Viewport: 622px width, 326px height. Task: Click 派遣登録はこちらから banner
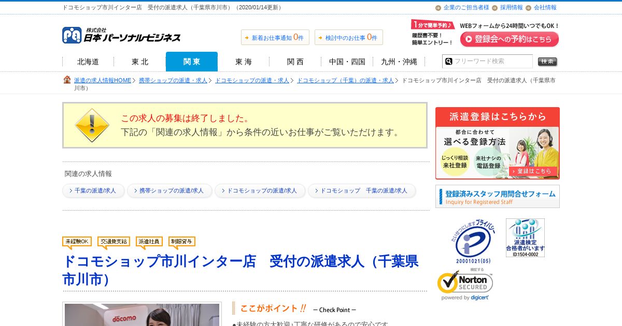[498, 143]
